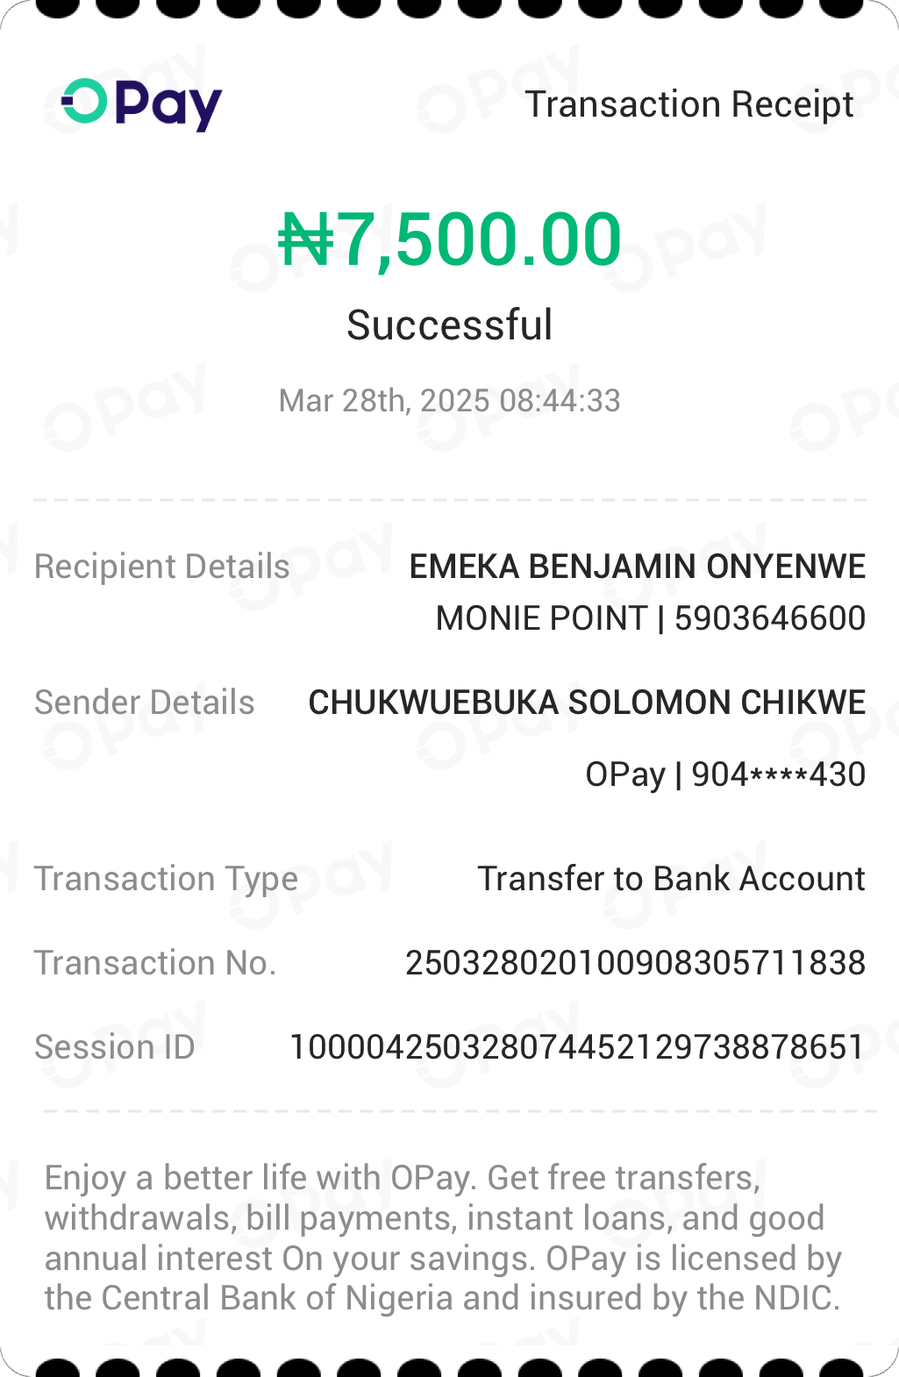This screenshot has width=899, height=1377.
Task: Select the Transfer to Bank Account value
Action: click(671, 879)
